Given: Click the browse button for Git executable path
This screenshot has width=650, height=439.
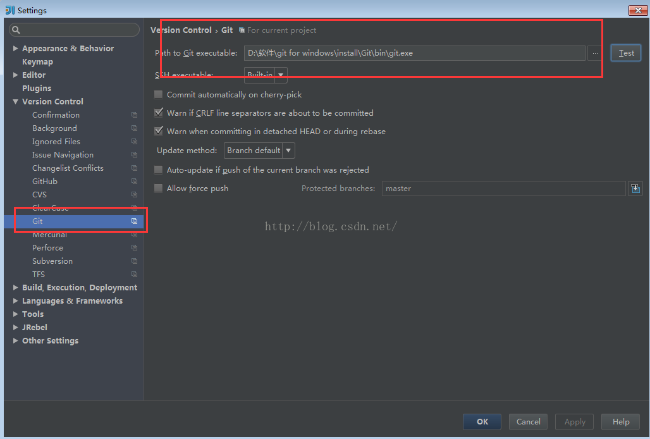Looking at the screenshot, I should point(594,53).
